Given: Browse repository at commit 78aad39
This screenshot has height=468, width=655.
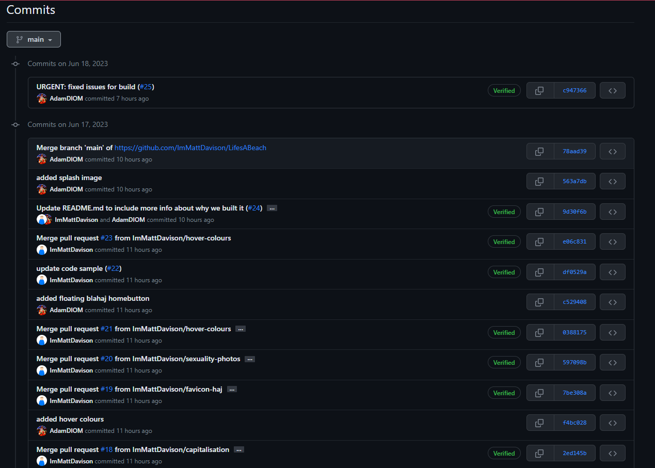Looking at the screenshot, I should coord(613,151).
